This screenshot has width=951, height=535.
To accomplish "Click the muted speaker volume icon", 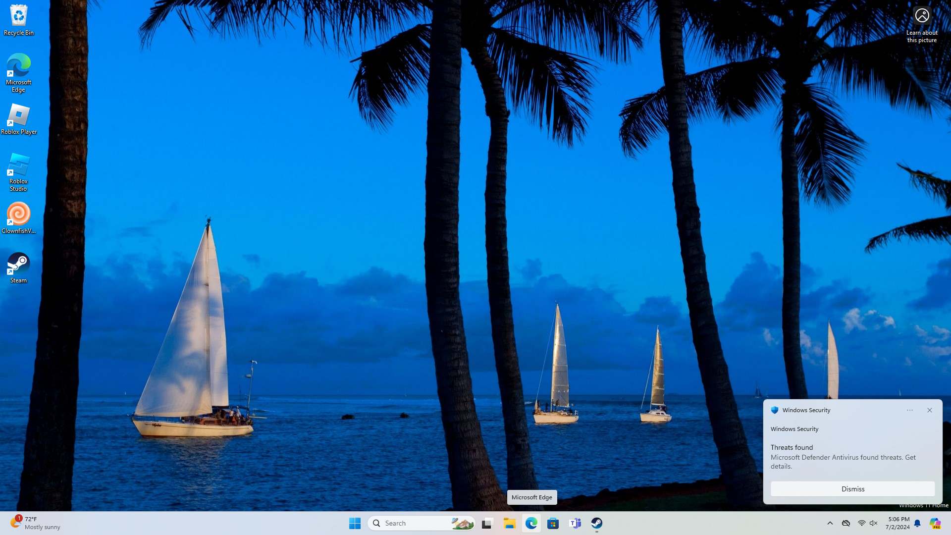I will (874, 523).
